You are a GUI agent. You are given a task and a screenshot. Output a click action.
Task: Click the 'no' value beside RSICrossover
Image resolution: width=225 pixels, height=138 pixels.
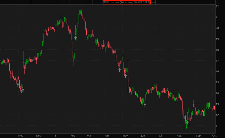153,2
